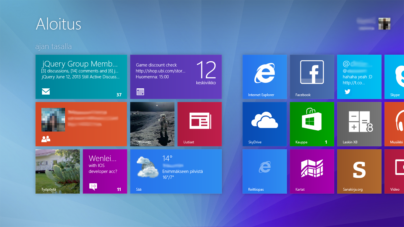This screenshot has width=404, height=227.
Task: Open the Reittiopas tile
Action: coord(265,171)
